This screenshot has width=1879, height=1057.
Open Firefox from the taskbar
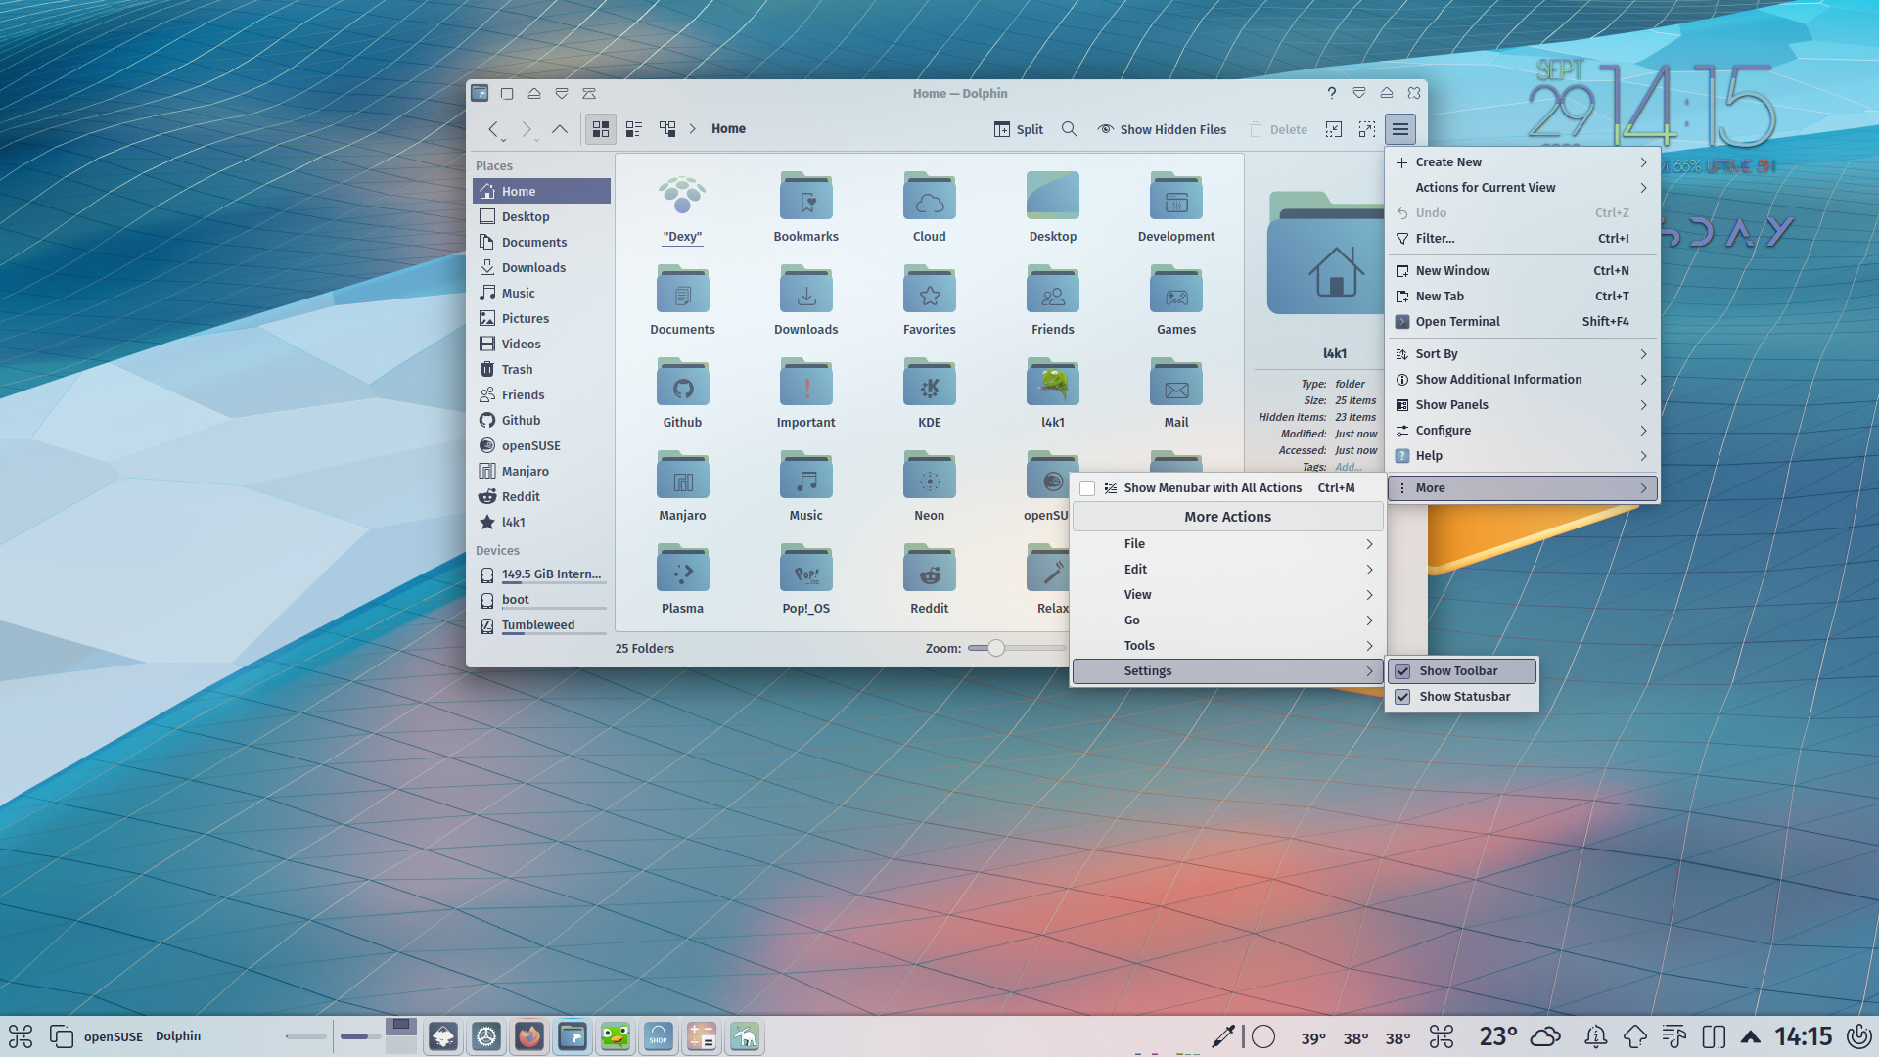529,1036
